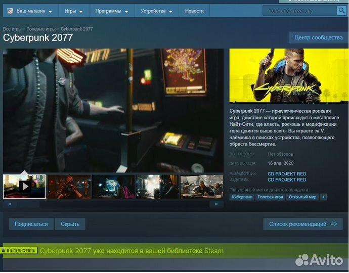Expand the Игры dropdown menu
Screen dimensions: 349x273
74,11
